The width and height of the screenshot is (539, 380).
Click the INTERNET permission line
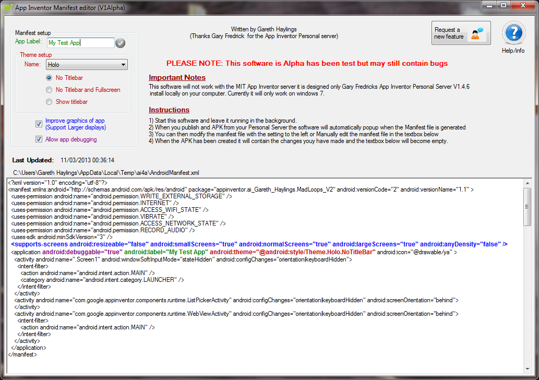point(94,203)
